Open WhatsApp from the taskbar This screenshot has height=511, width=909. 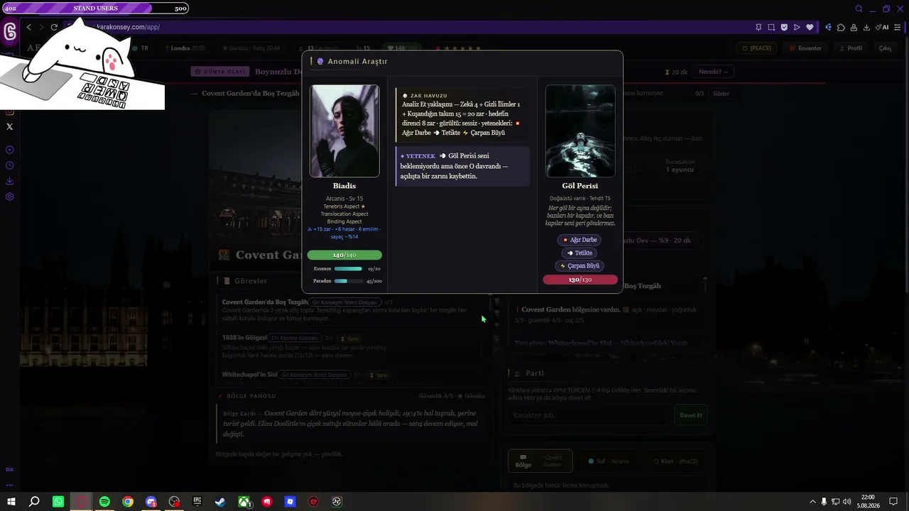58,502
